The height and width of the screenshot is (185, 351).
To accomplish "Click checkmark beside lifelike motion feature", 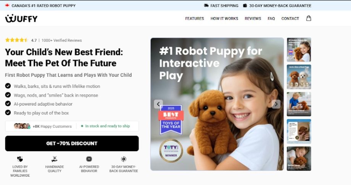I will click(8, 86).
